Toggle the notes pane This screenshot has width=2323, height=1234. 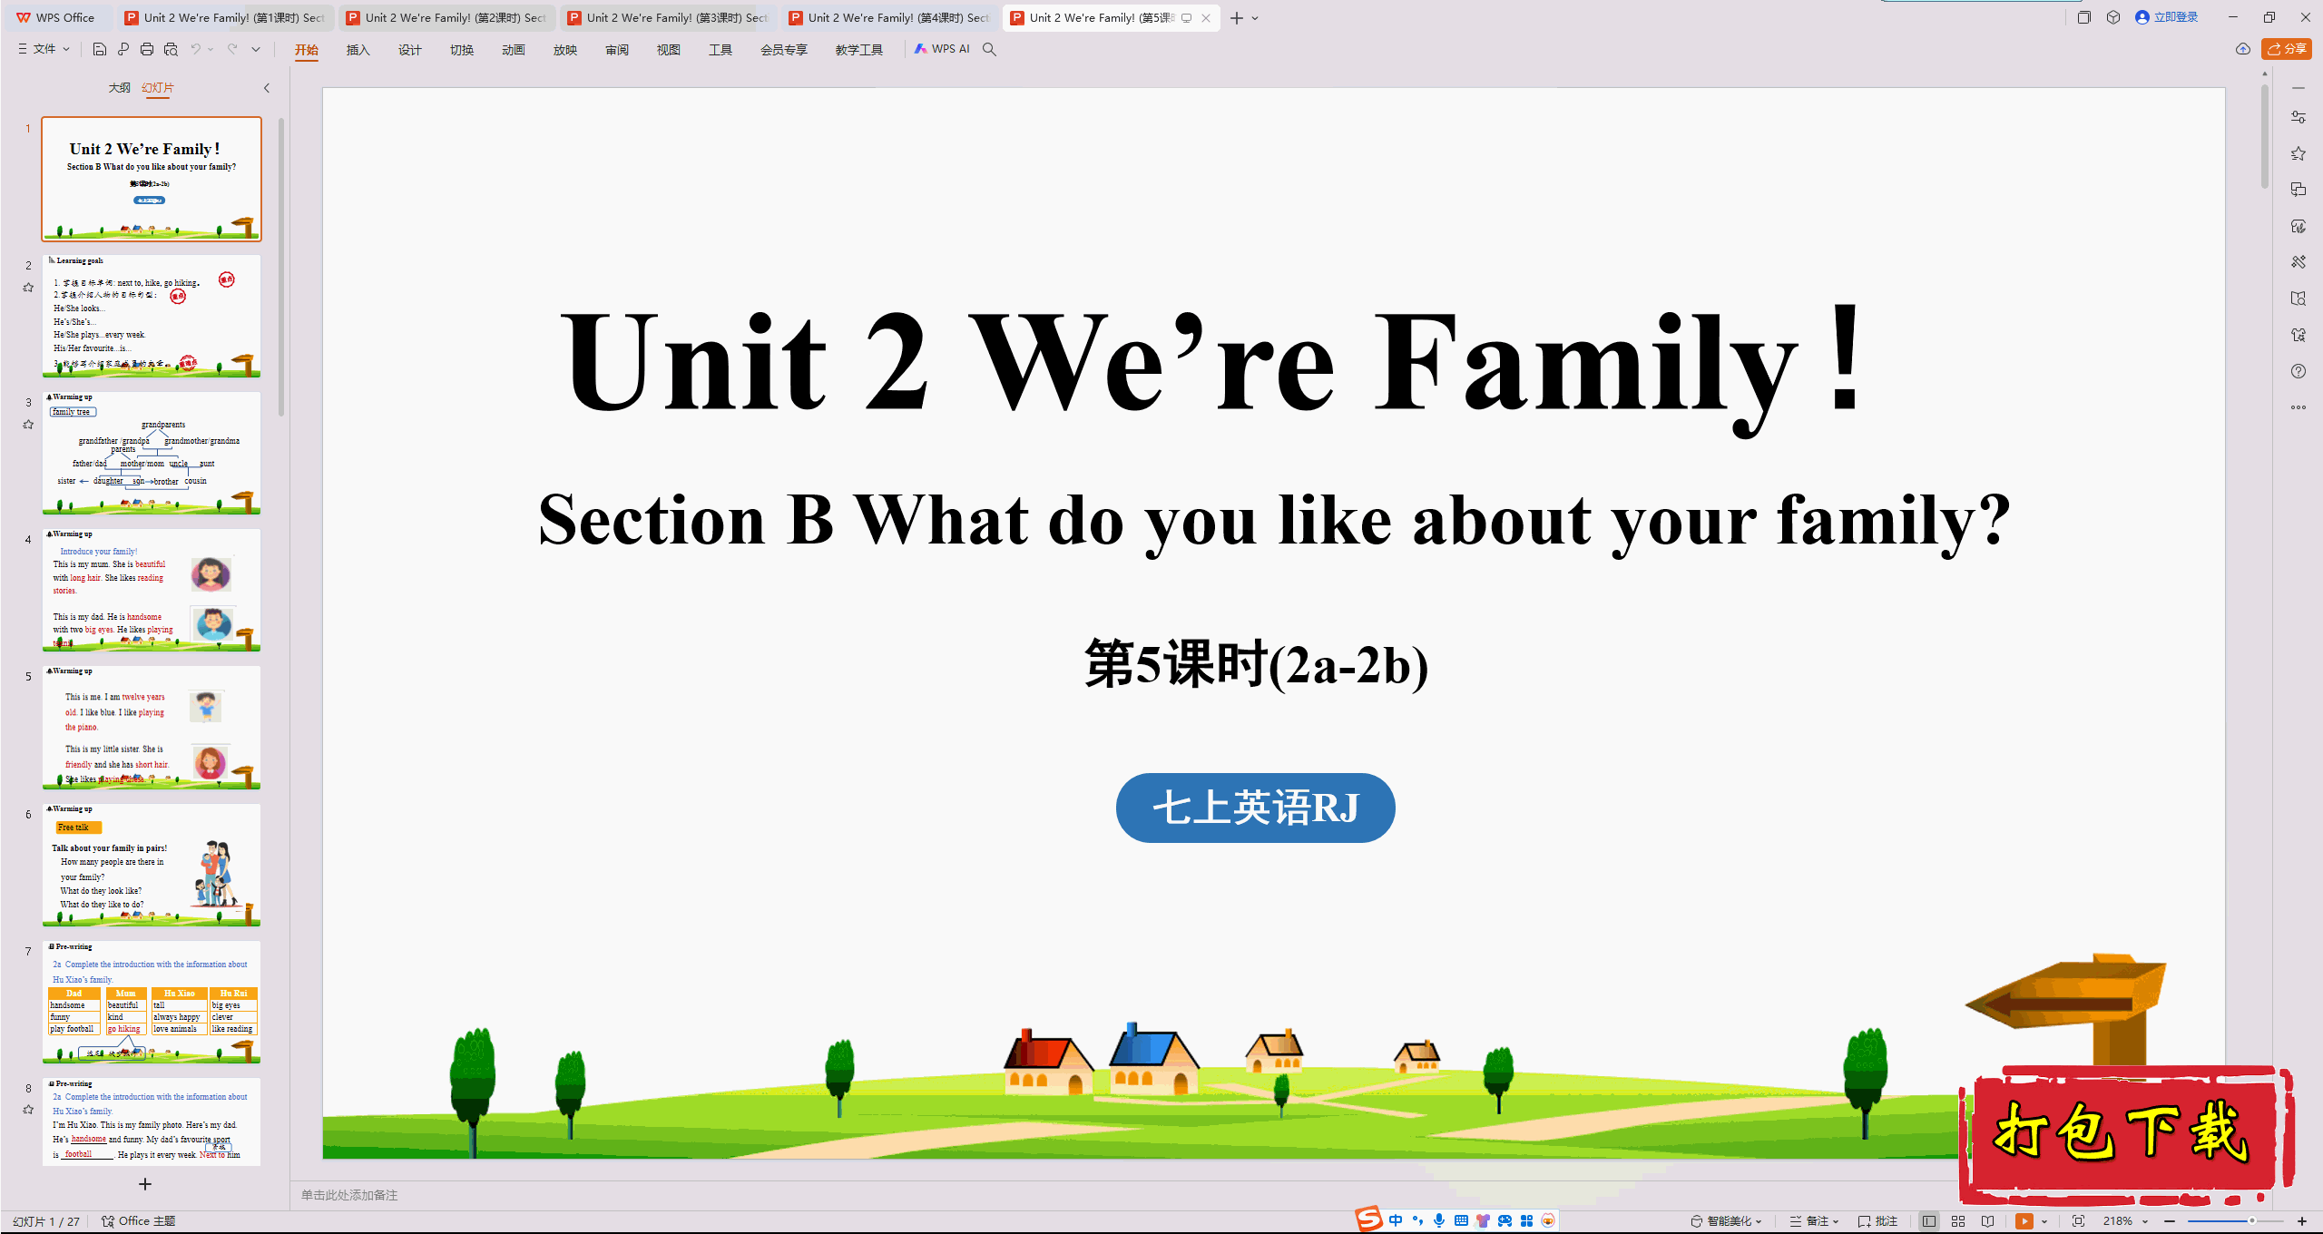point(1813,1221)
